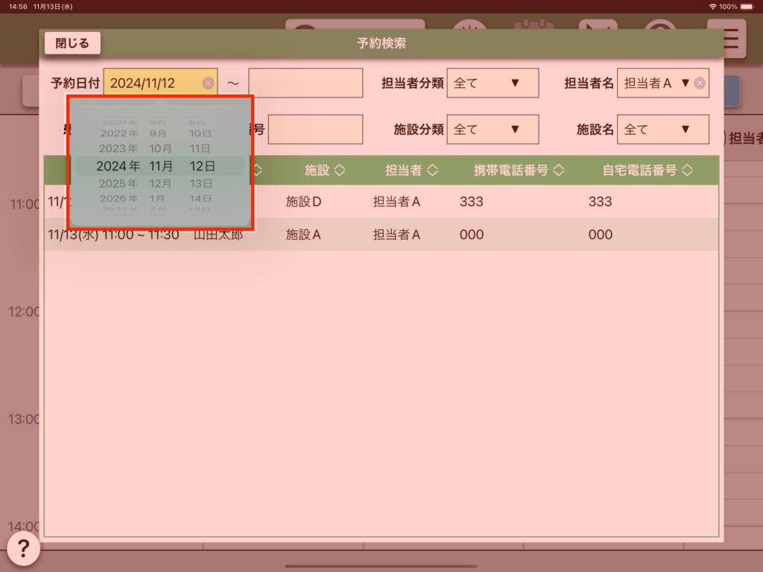The image size is (763, 572).
Task: Click the end date input field
Action: [305, 83]
